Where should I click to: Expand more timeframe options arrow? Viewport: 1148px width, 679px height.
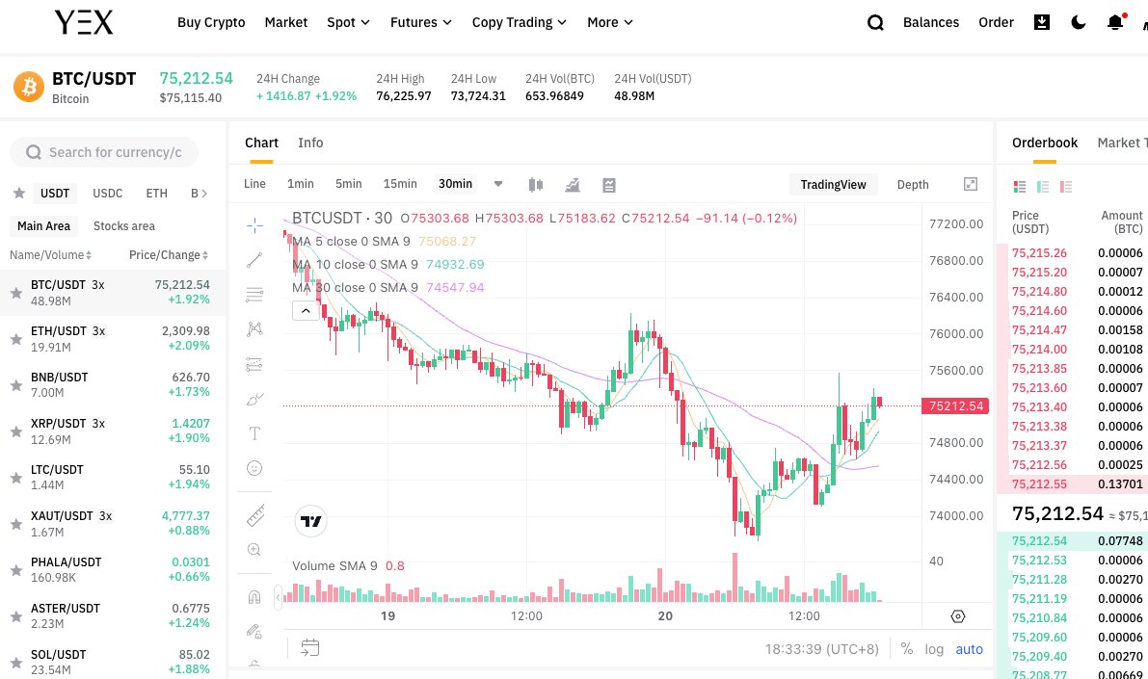tap(498, 184)
